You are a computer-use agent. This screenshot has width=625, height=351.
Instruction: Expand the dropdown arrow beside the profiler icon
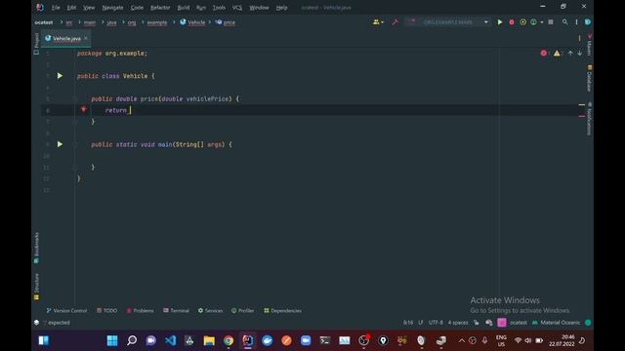click(542, 22)
